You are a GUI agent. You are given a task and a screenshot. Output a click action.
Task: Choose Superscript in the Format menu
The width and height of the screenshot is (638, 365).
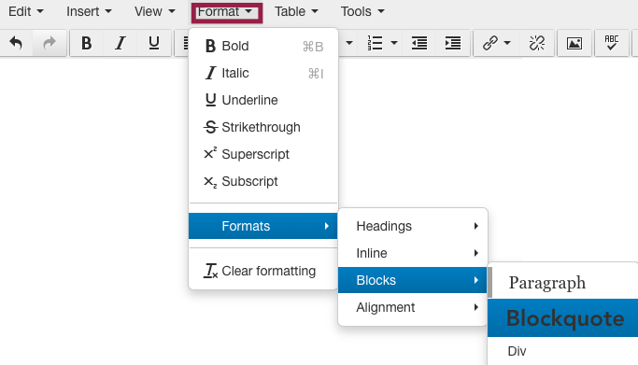(263, 154)
